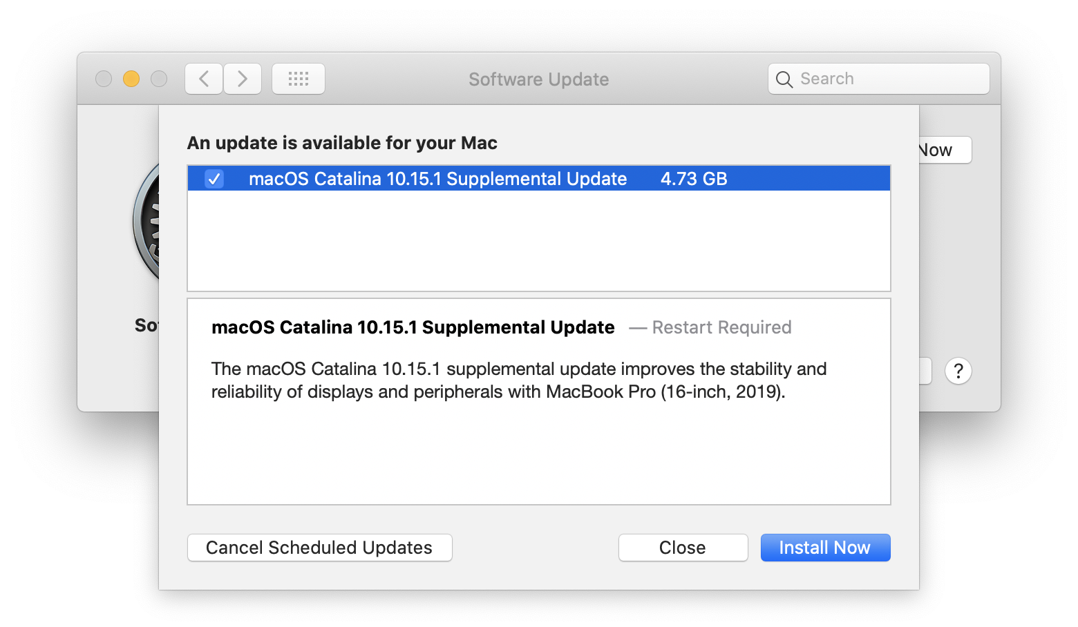Viewport: 1078px width, 627px height.
Task: Cancel Scheduled Updates
Action: [x=320, y=548]
